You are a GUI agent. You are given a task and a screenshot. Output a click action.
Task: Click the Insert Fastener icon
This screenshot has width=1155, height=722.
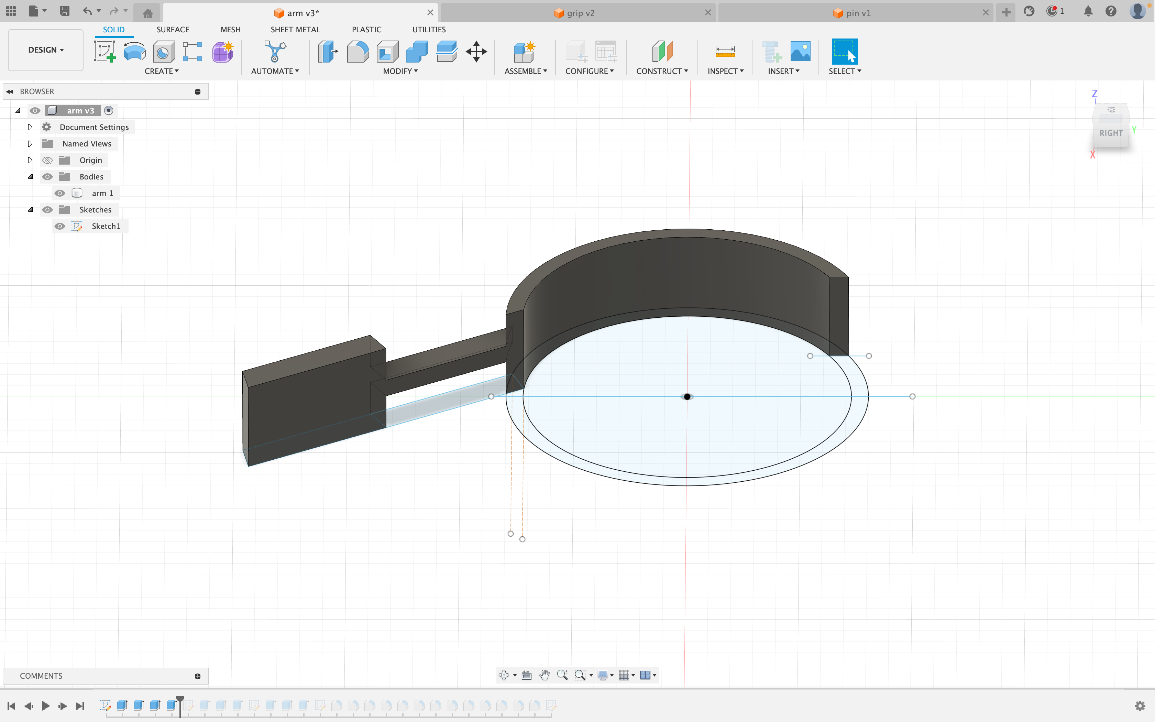(x=771, y=51)
